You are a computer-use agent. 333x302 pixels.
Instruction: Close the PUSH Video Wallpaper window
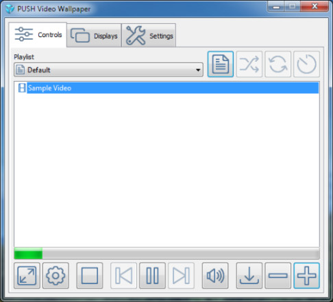[314, 7]
